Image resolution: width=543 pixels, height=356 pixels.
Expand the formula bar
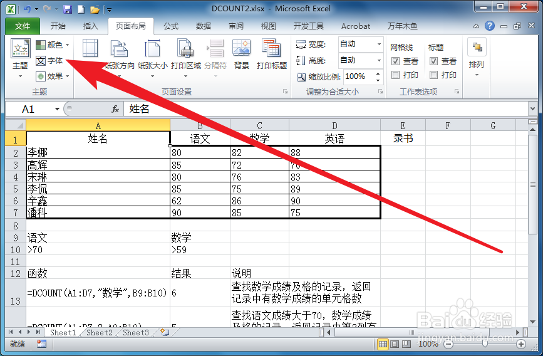(532, 109)
